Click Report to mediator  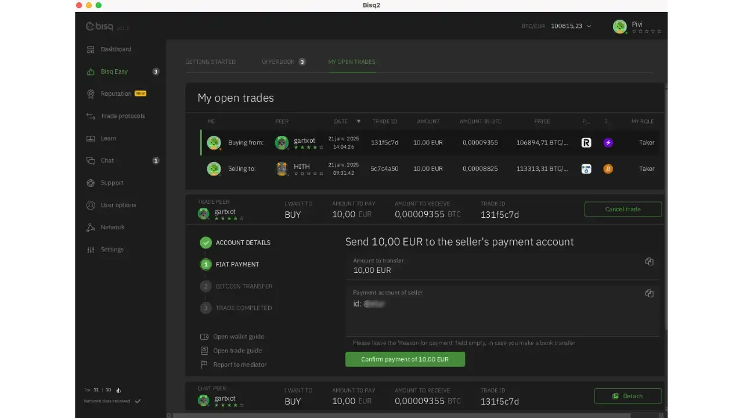[x=240, y=365]
